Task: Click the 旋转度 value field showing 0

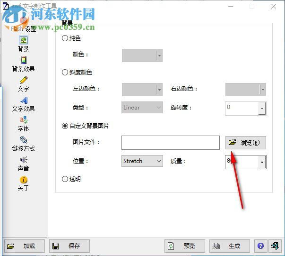Action: coord(242,109)
